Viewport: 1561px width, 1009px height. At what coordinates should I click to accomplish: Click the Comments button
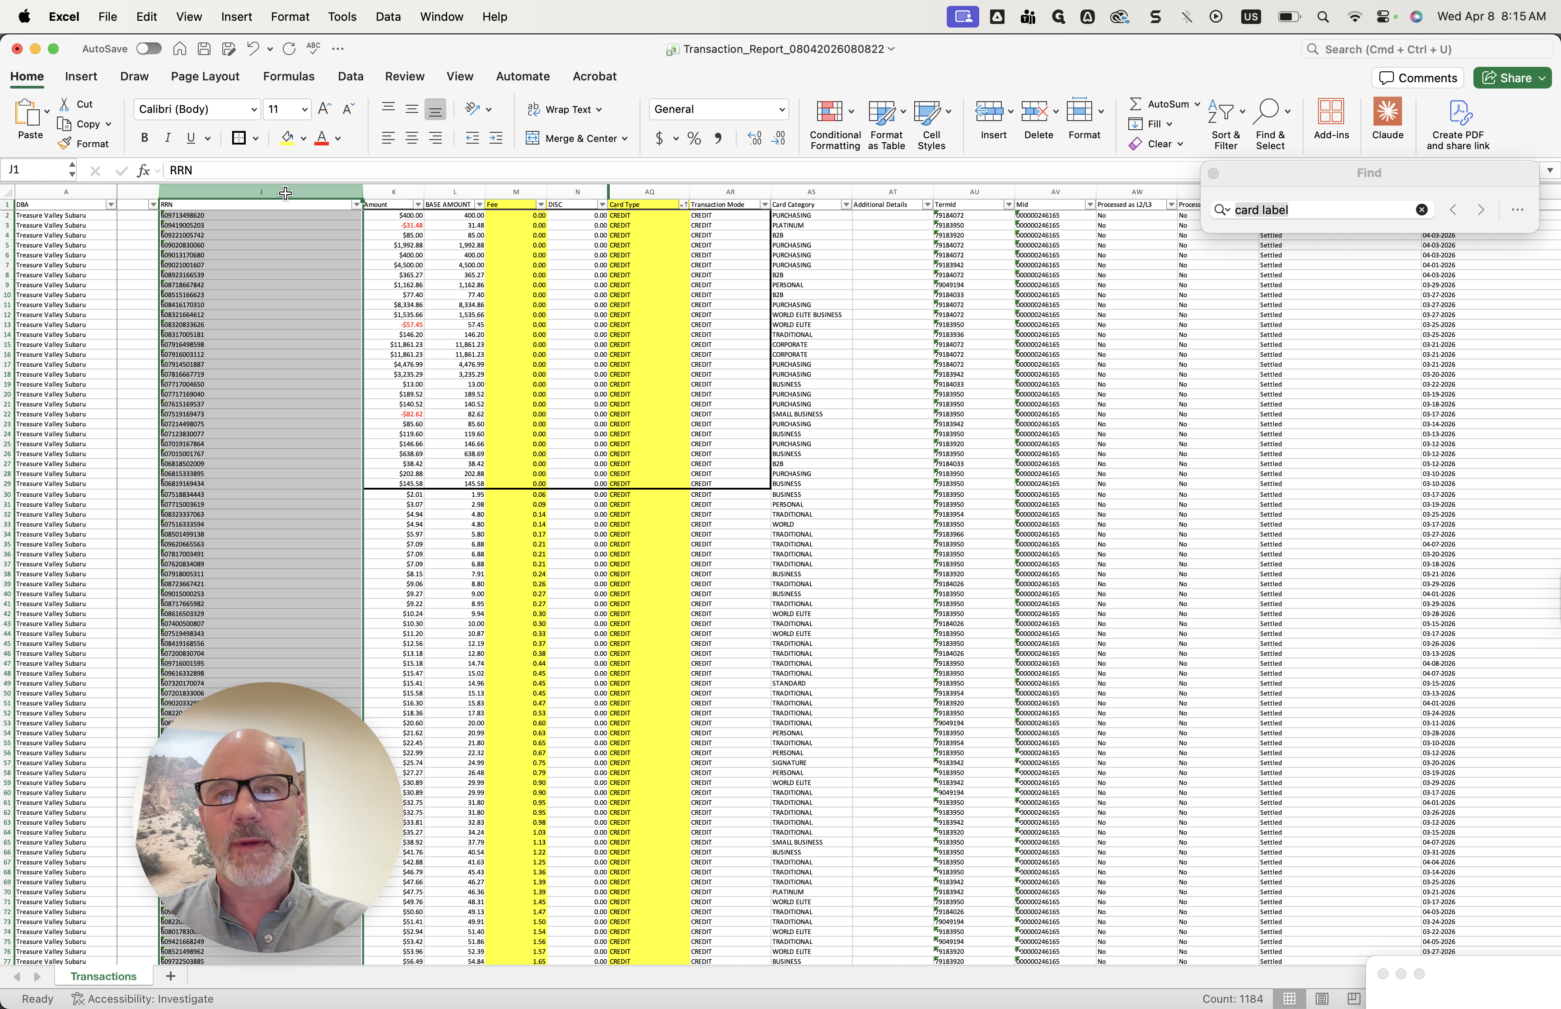pyautogui.click(x=1417, y=78)
